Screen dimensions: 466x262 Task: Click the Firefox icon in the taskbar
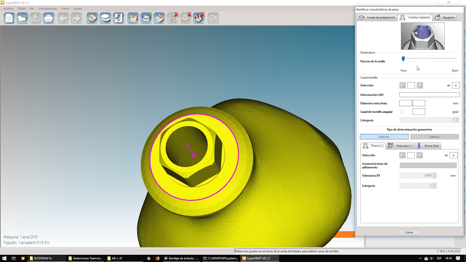(158, 258)
